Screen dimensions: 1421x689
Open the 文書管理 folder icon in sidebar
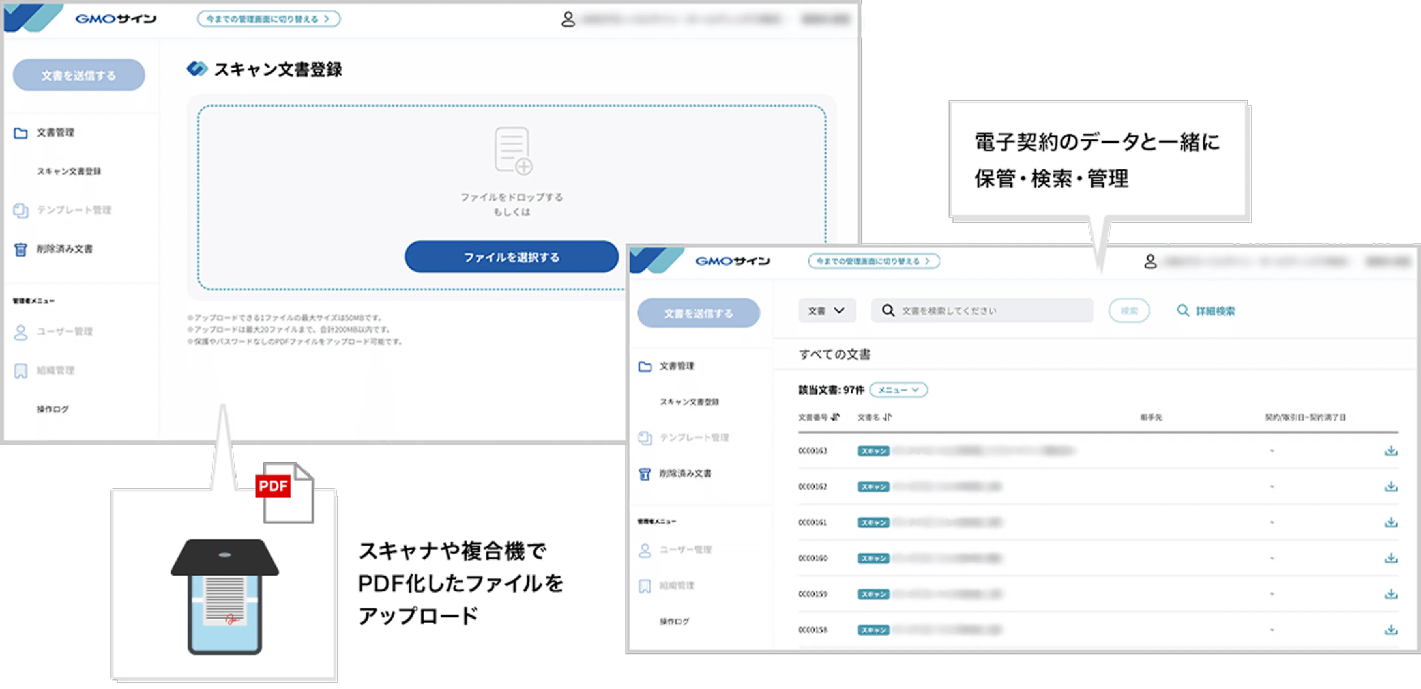(x=21, y=132)
